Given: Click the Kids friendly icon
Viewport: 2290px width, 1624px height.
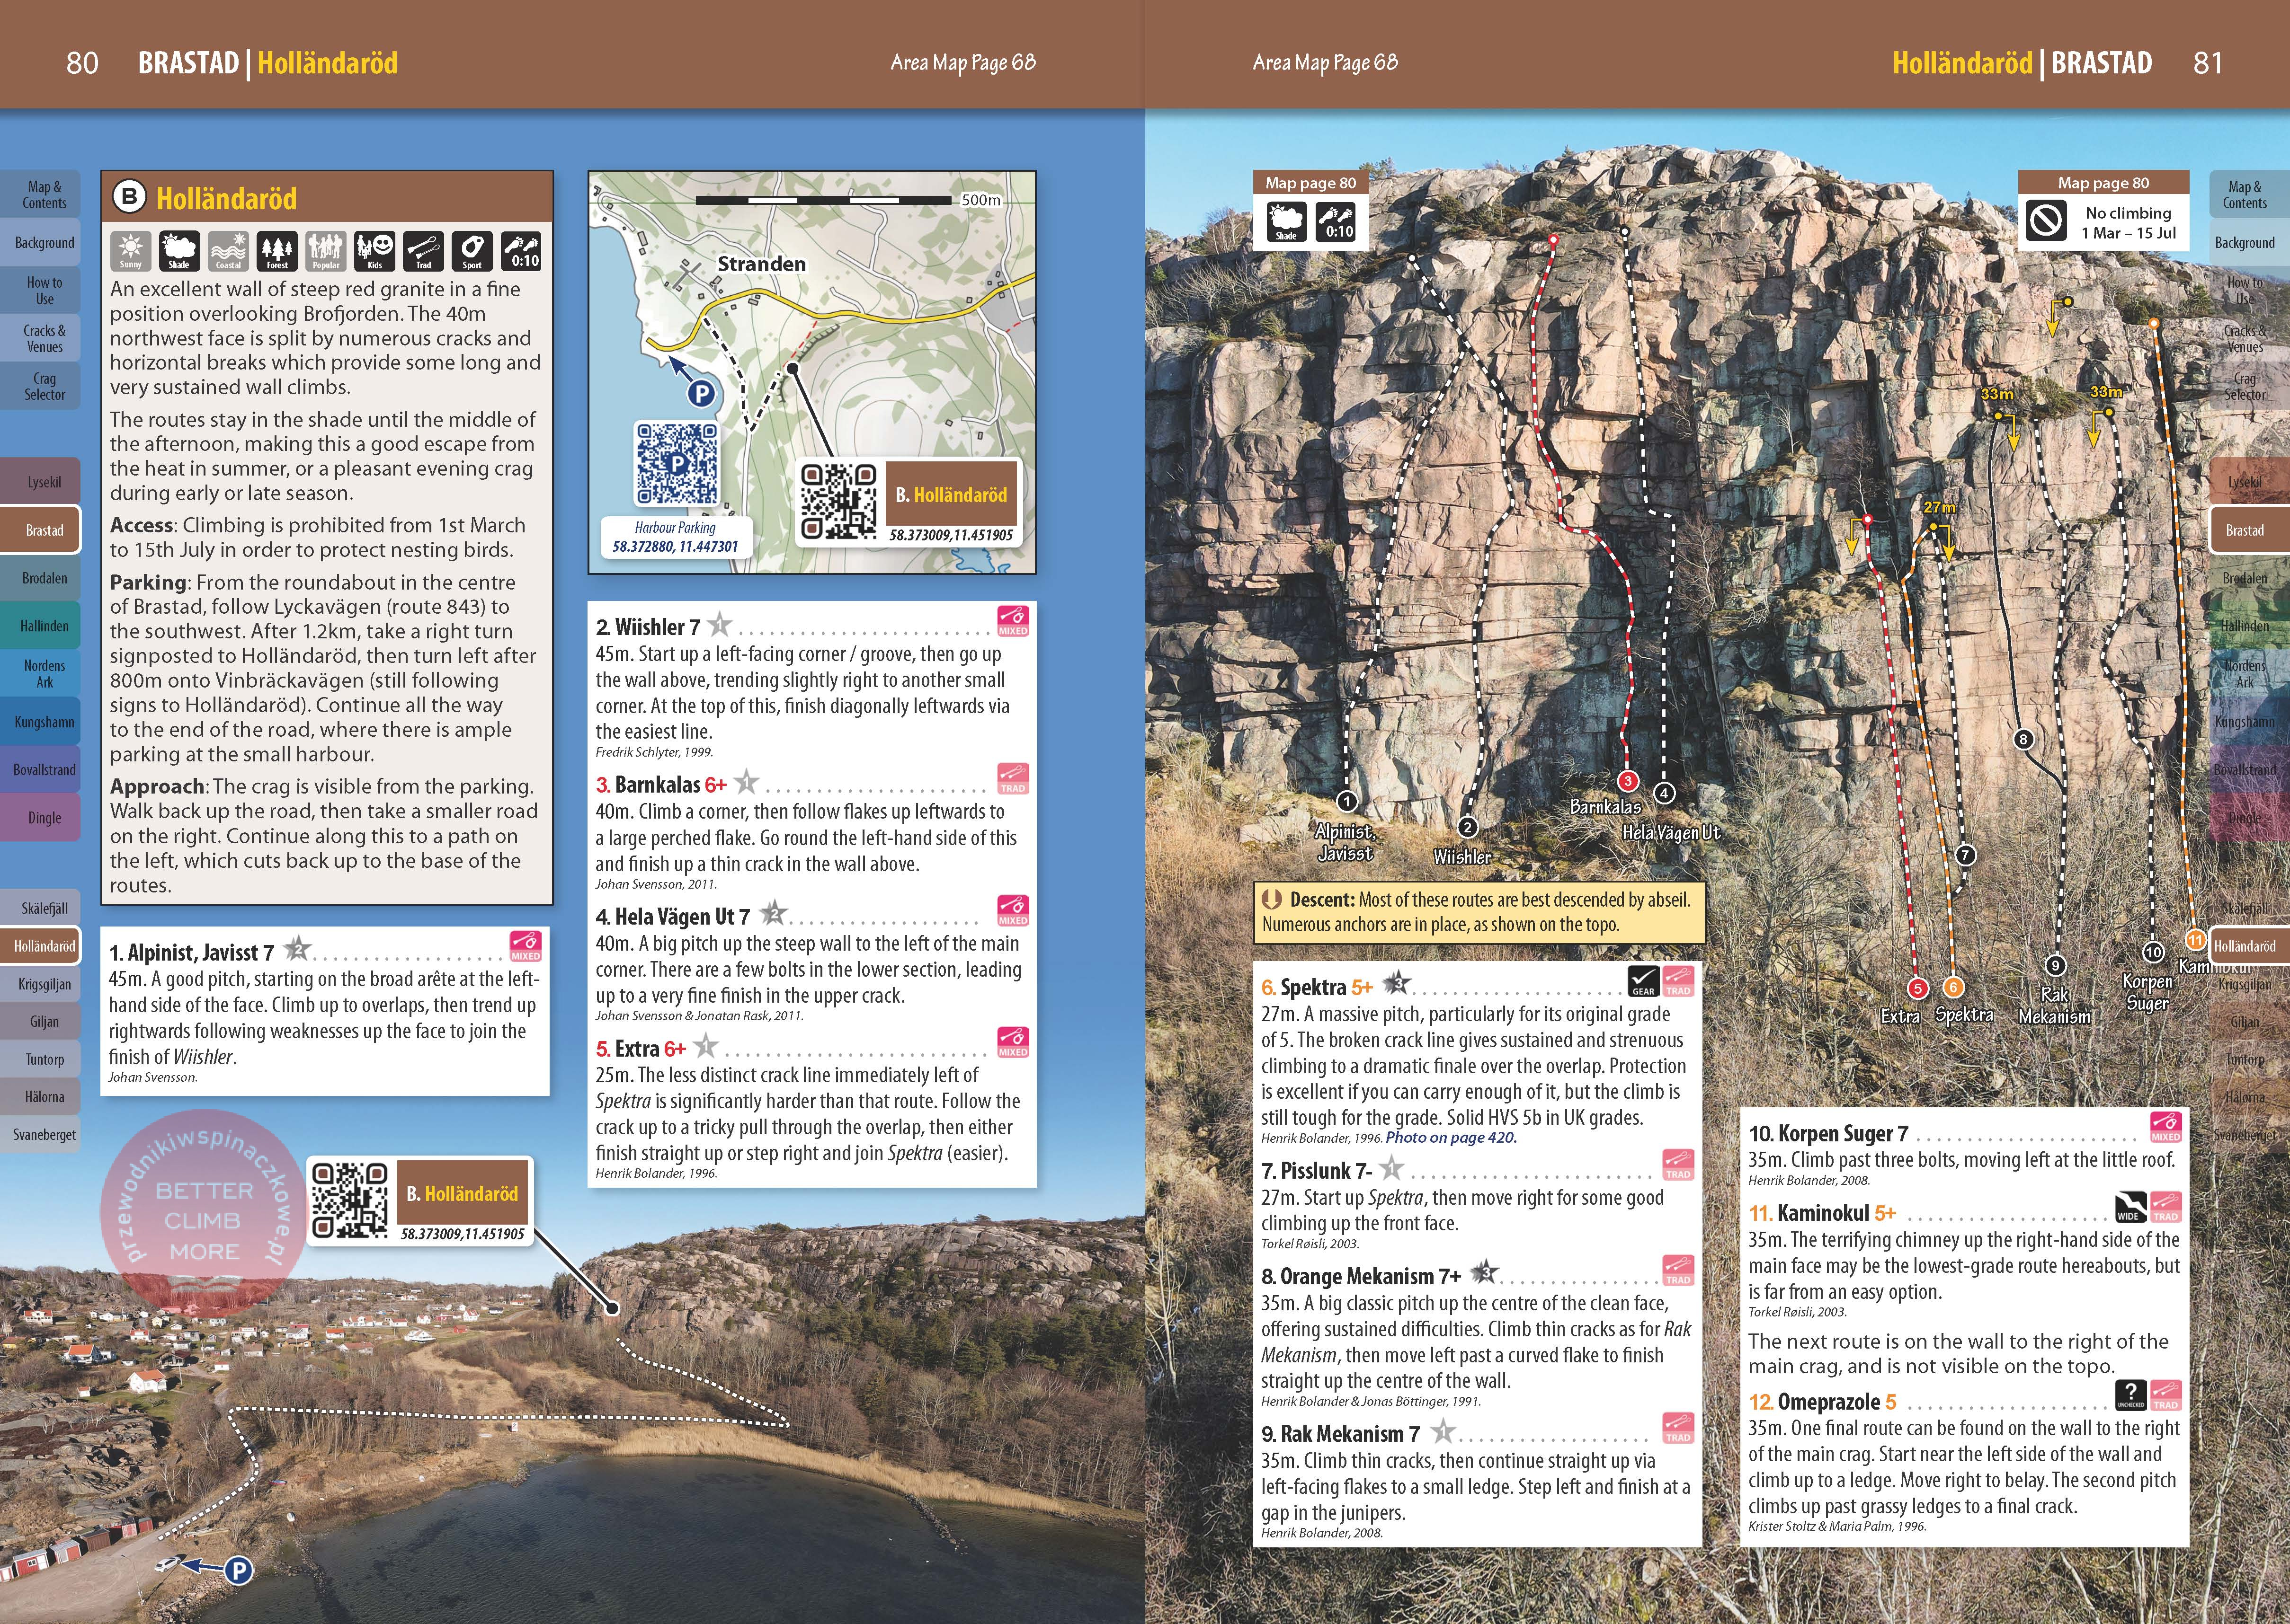Looking at the screenshot, I should tap(375, 251).
